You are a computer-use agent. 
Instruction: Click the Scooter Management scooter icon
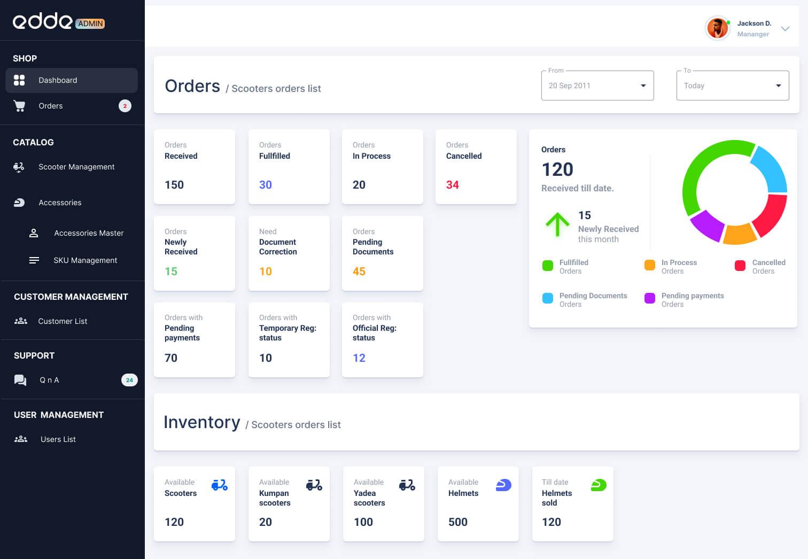point(19,167)
